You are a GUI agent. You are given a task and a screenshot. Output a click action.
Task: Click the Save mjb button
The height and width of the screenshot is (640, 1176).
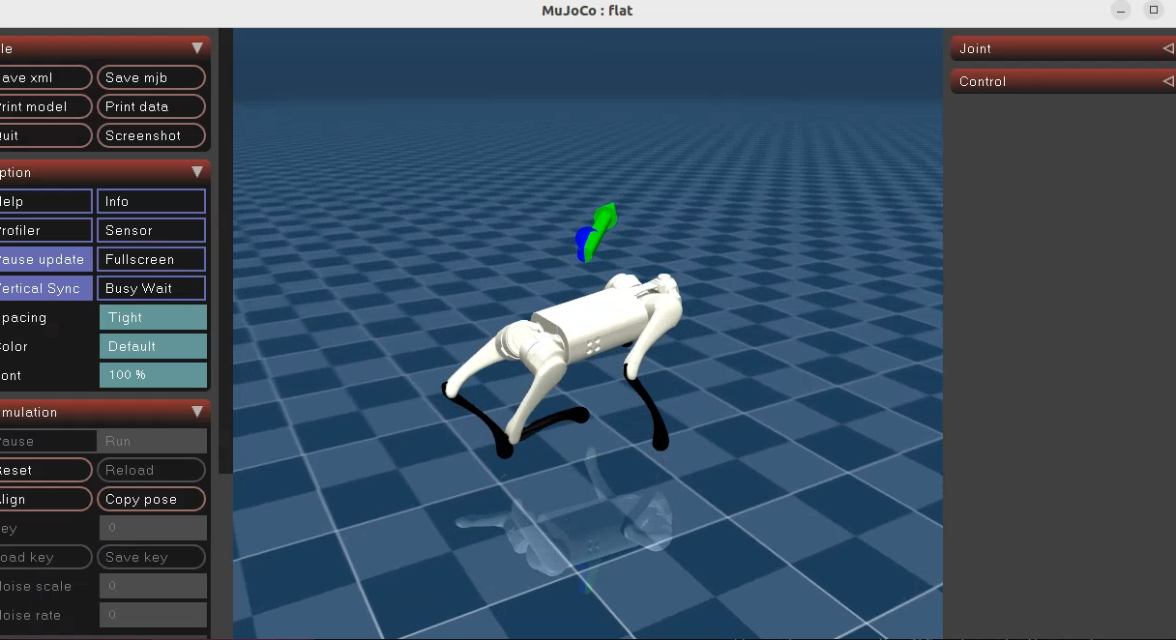tap(152, 77)
